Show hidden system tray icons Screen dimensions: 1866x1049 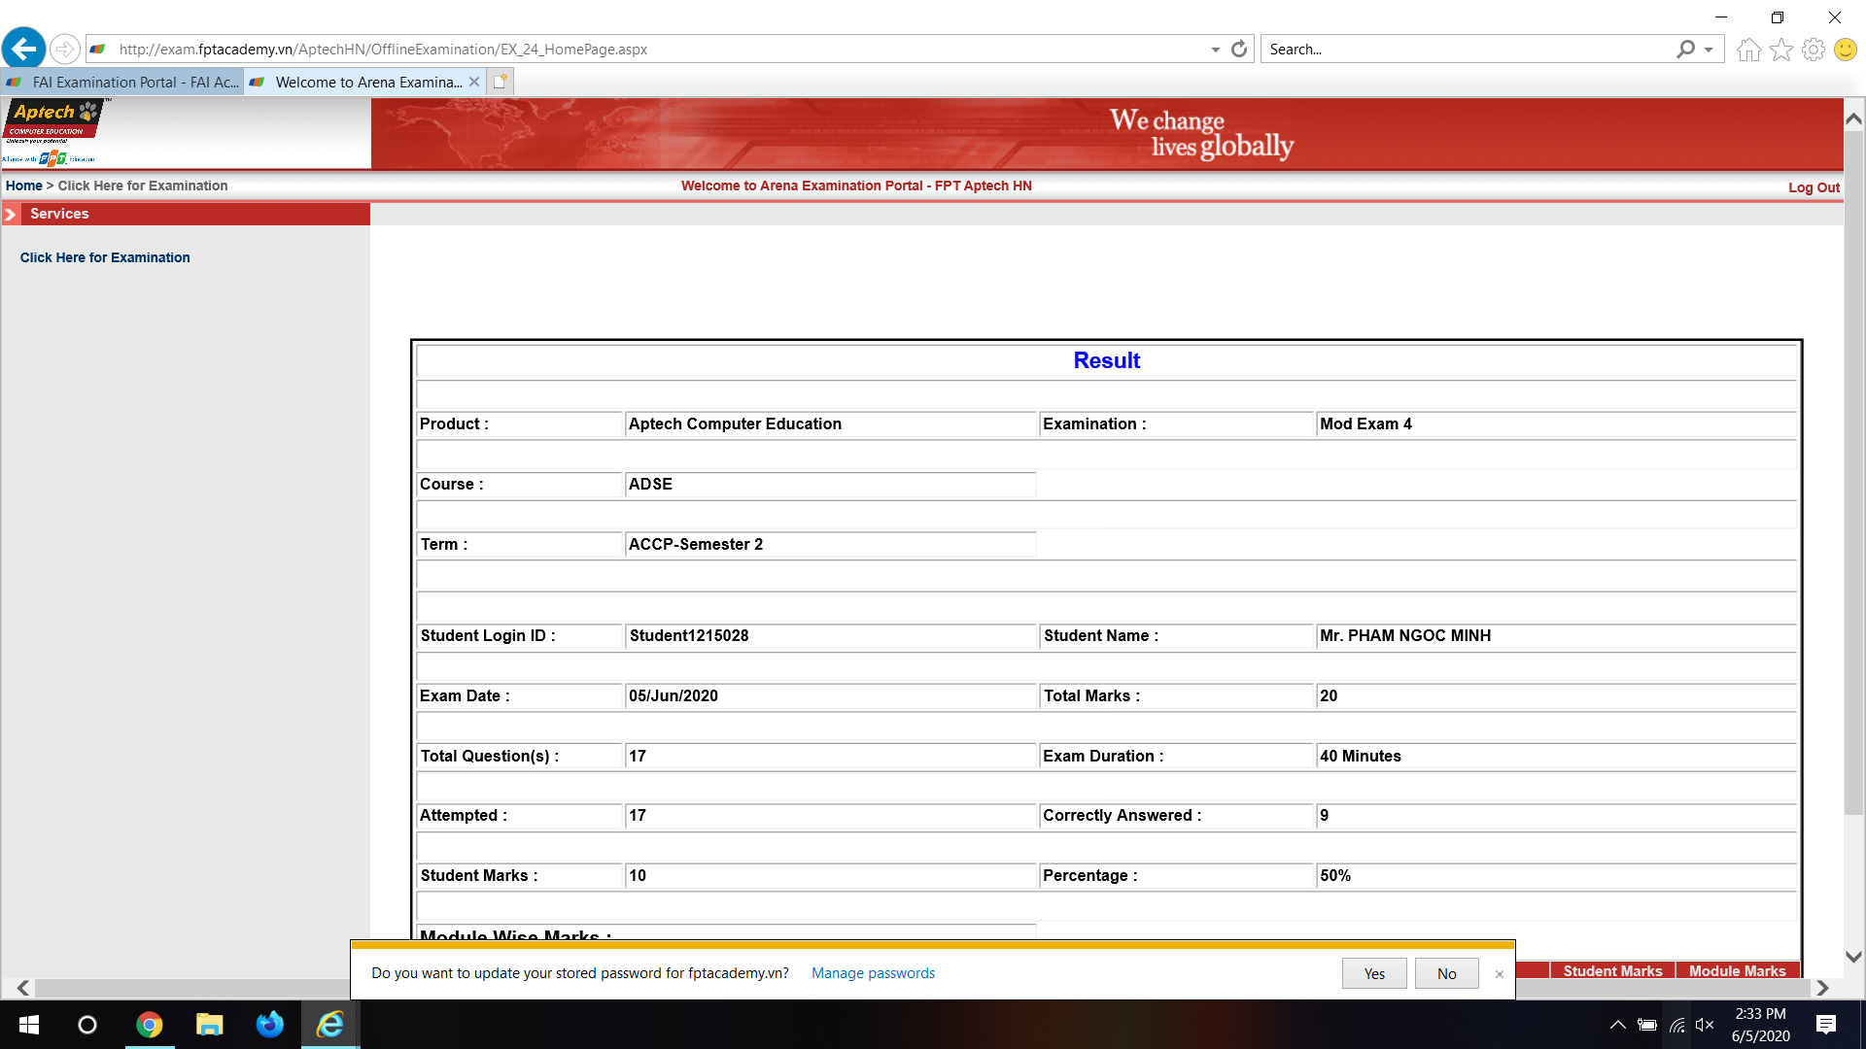pyautogui.click(x=1617, y=1025)
